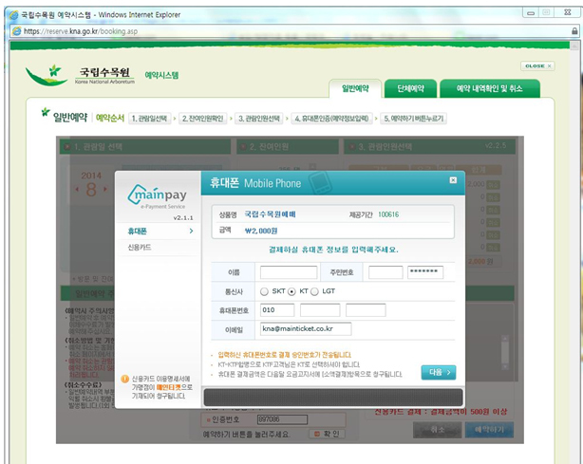
Task: Click the next month arrow beside 8
Action: 105,189
